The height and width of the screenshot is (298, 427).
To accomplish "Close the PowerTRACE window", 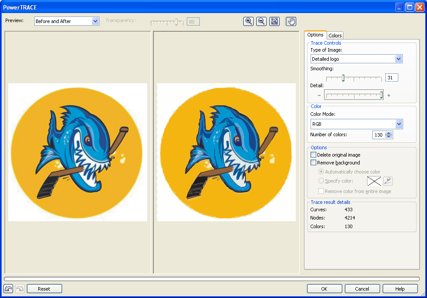I will (x=419, y=7).
